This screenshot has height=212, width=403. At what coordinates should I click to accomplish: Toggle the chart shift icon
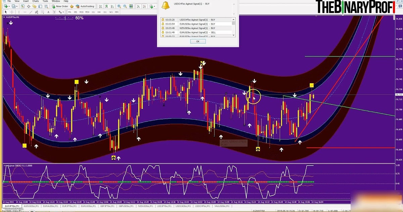(x=144, y=6)
